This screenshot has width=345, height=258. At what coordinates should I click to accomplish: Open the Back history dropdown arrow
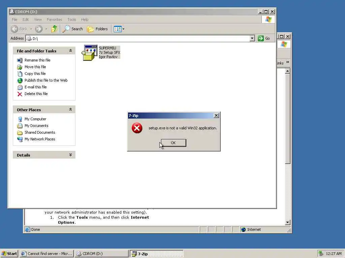pos(31,29)
